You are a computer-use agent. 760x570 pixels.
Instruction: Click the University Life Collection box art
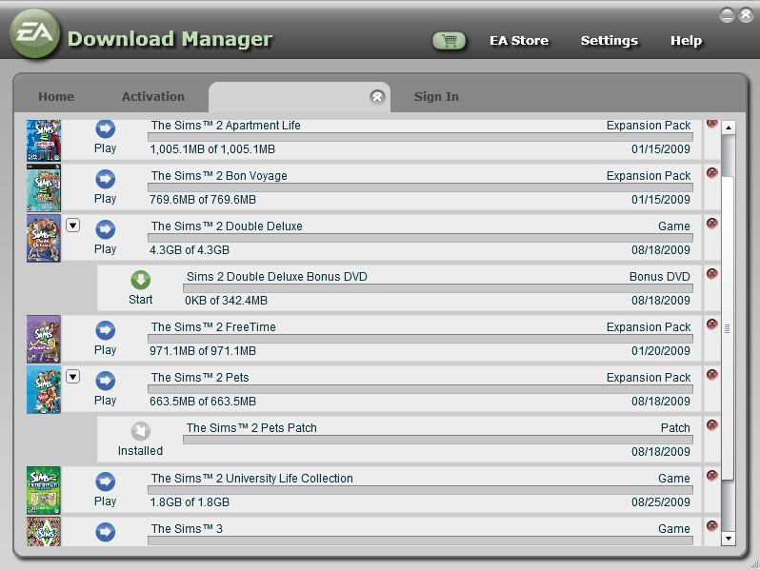tap(44, 490)
